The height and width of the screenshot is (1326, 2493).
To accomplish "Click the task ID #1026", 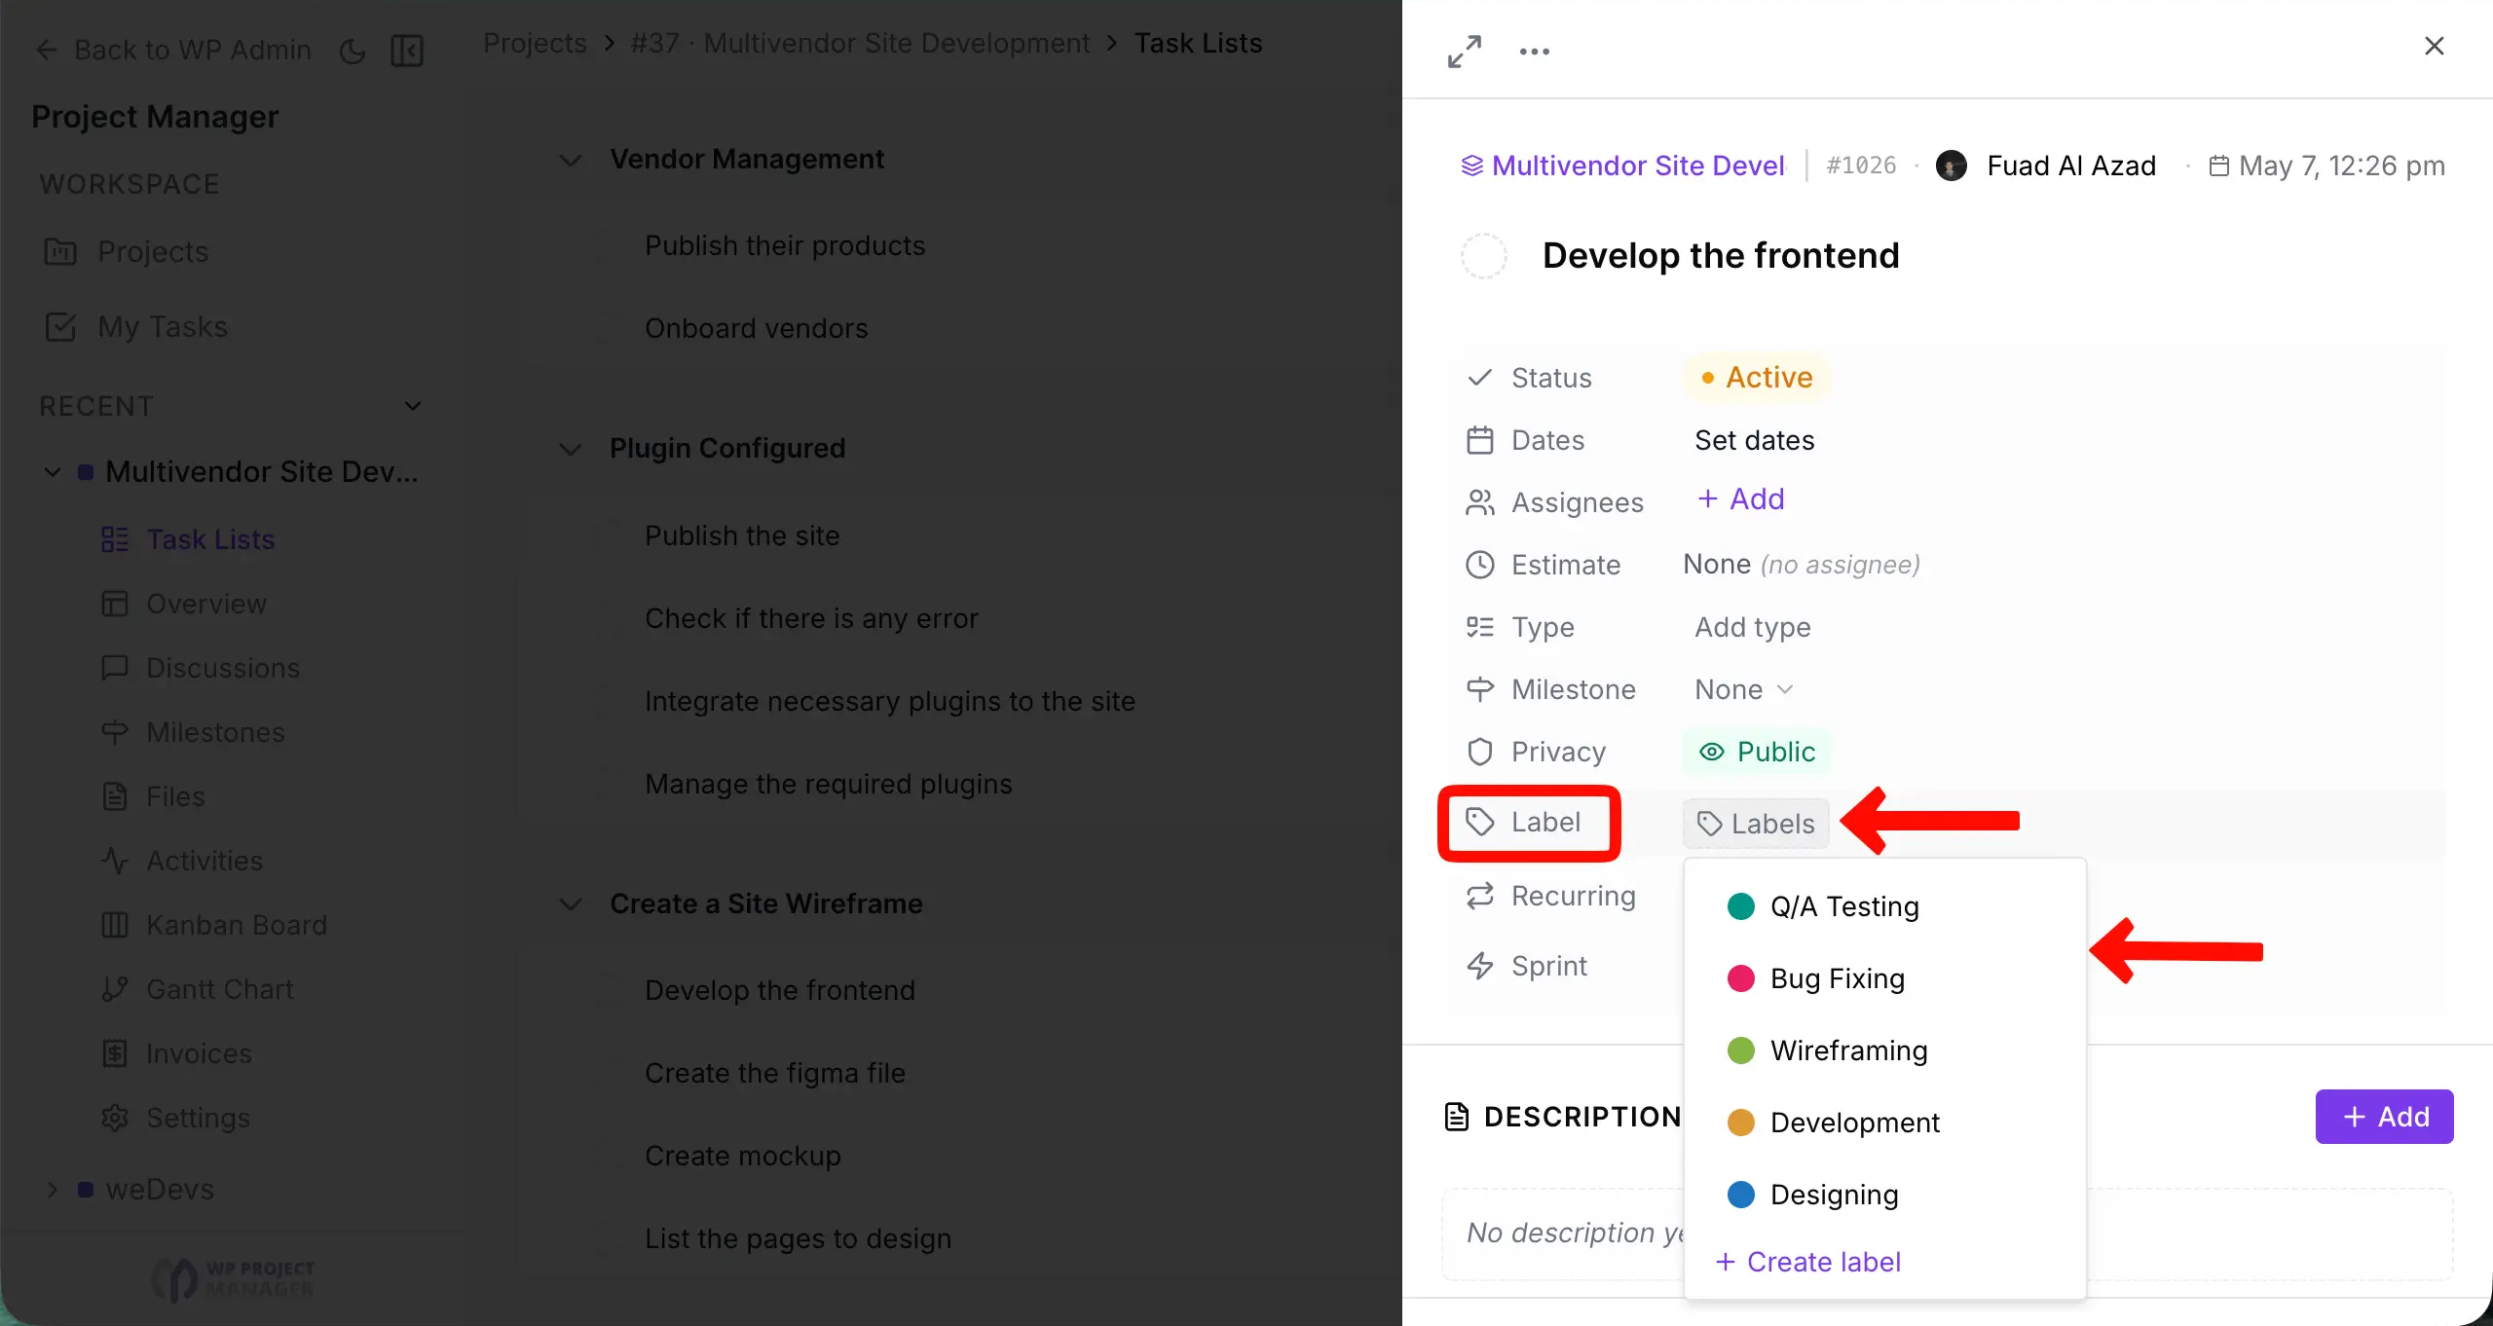I will [x=1861, y=166].
